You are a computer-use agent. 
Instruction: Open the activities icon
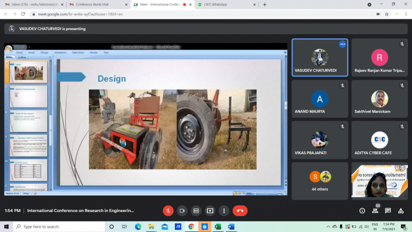pyautogui.click(x=401, y=211)
